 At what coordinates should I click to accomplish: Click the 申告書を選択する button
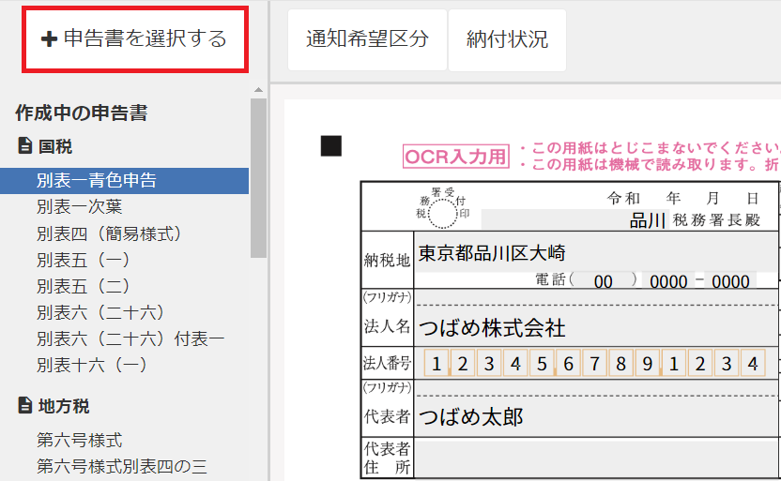135,39
